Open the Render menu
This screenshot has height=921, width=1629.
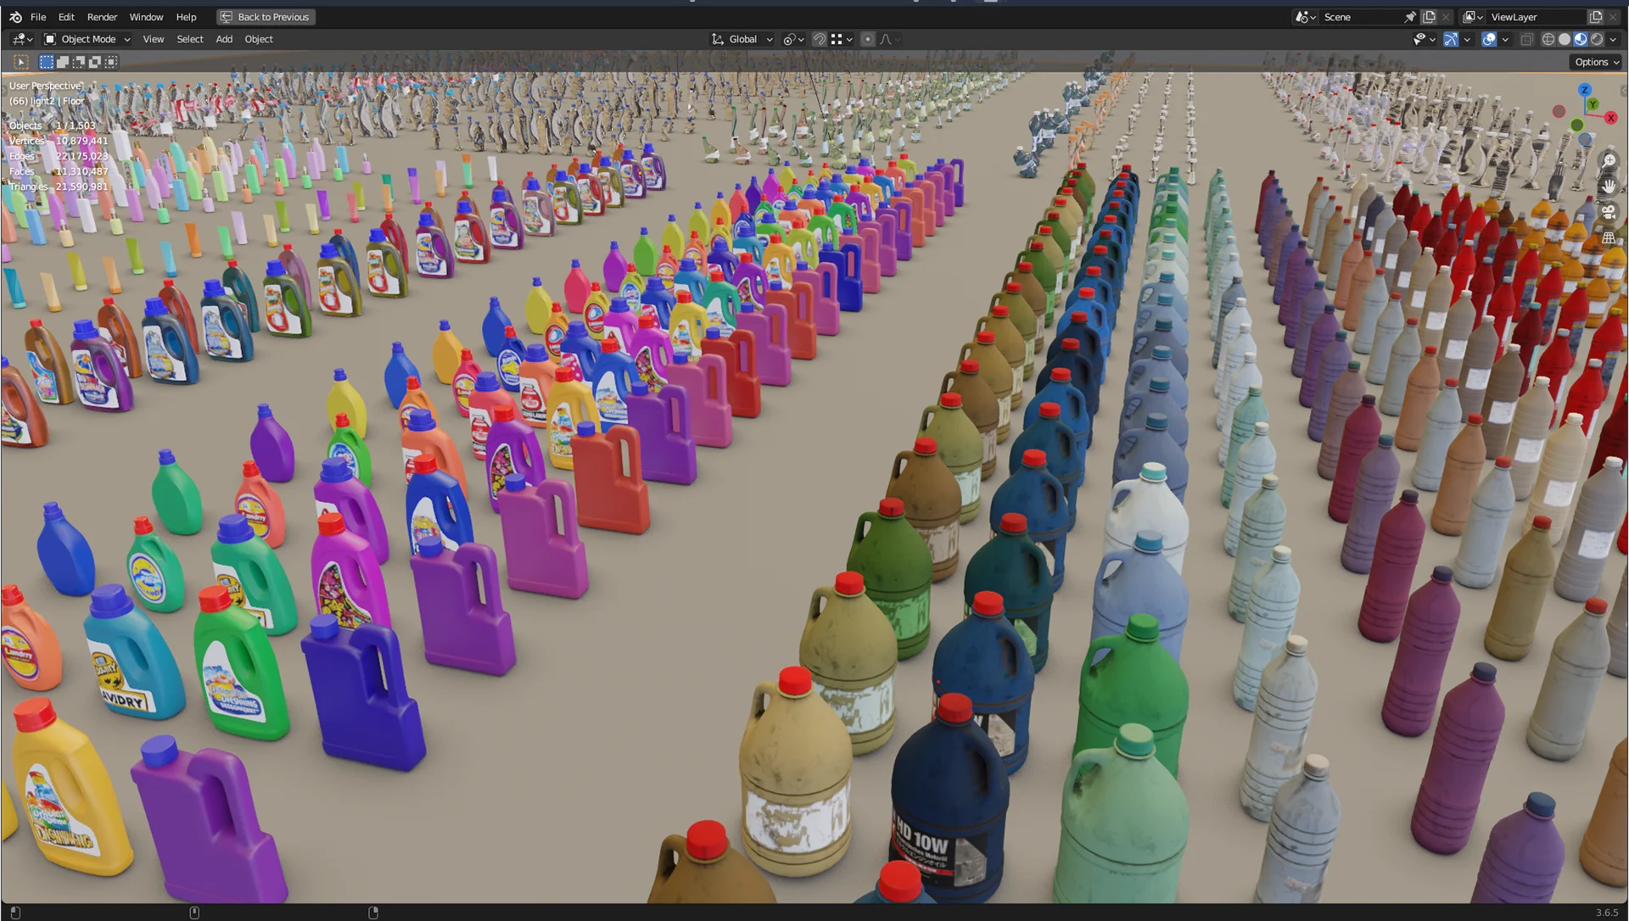pos(102,16)
